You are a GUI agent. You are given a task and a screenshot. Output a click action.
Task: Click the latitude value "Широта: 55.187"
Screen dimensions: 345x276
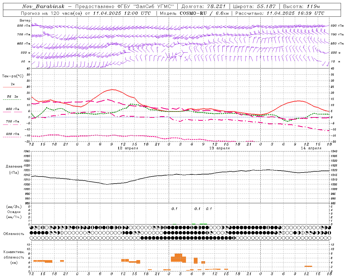pyautogui.click(x=254, y=6)
